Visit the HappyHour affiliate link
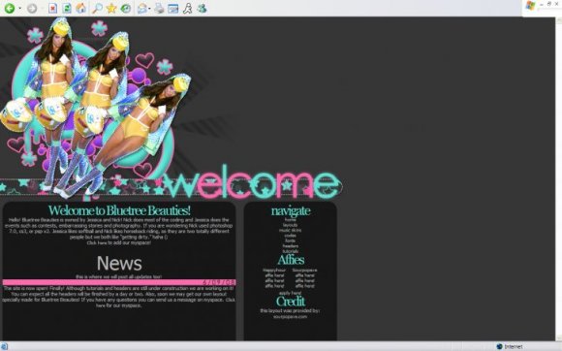This screenshot has width=562, height=351. (274, 270)
